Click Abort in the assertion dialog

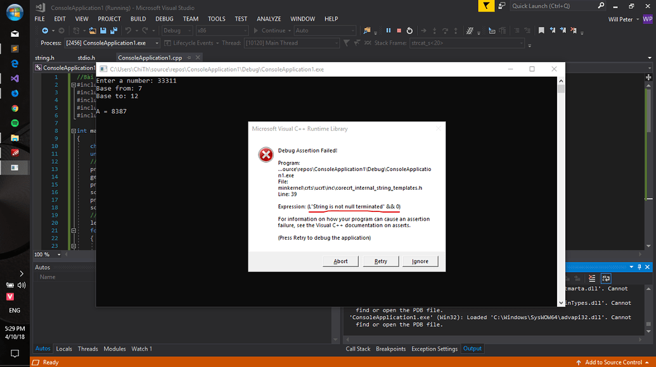click(x=340, y=261)
